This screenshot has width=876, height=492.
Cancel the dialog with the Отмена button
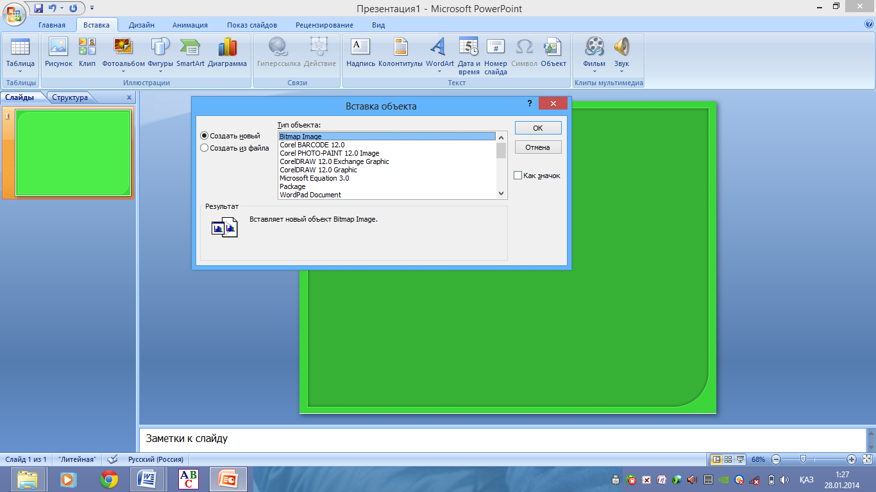538,147
